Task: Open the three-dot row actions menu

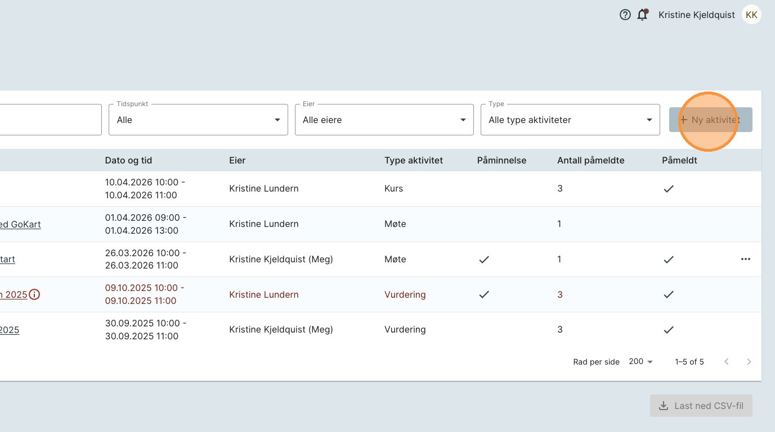Action: (x=746, y=259)
